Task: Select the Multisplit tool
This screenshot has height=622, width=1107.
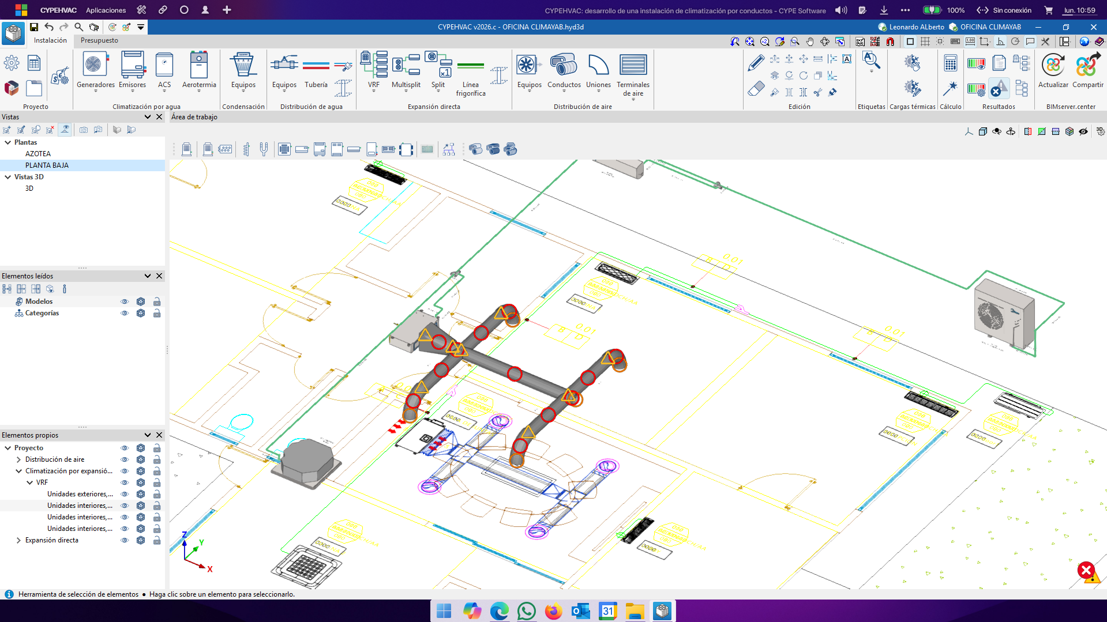Action: pyautogui.click(x=406, y=65)
